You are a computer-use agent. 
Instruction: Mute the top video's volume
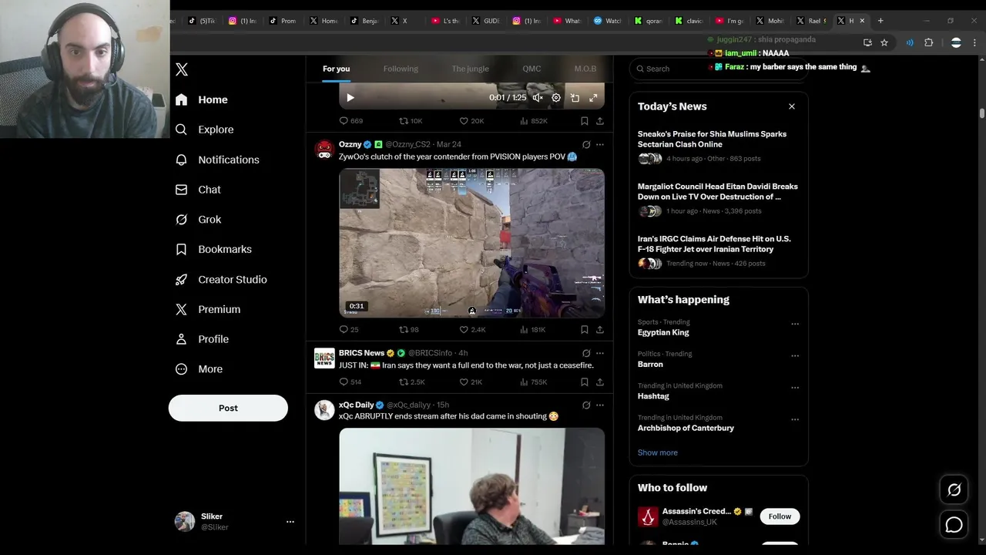coord(538,98)
